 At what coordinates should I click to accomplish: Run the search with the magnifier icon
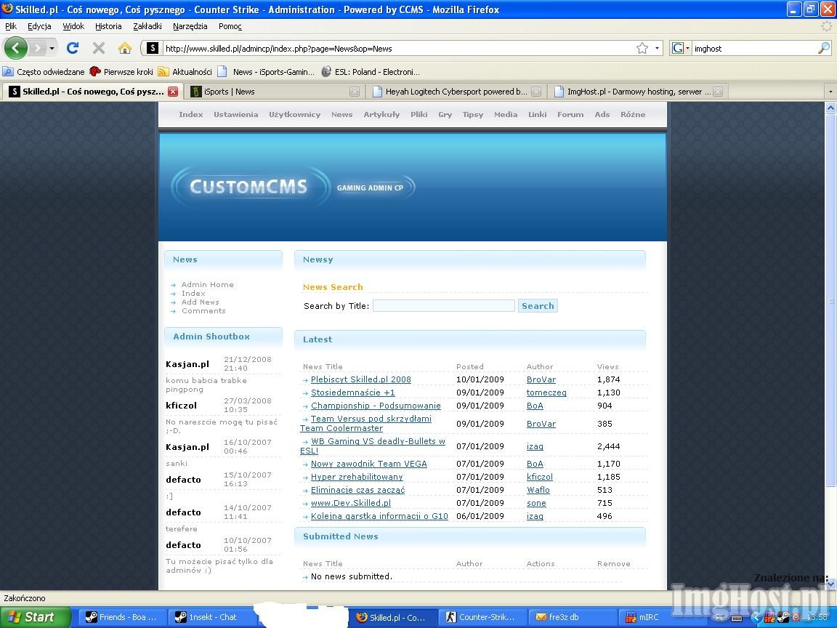click(824, 49)
